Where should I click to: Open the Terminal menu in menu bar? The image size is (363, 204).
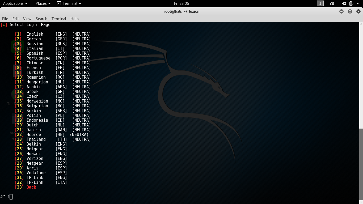point(59,19)
